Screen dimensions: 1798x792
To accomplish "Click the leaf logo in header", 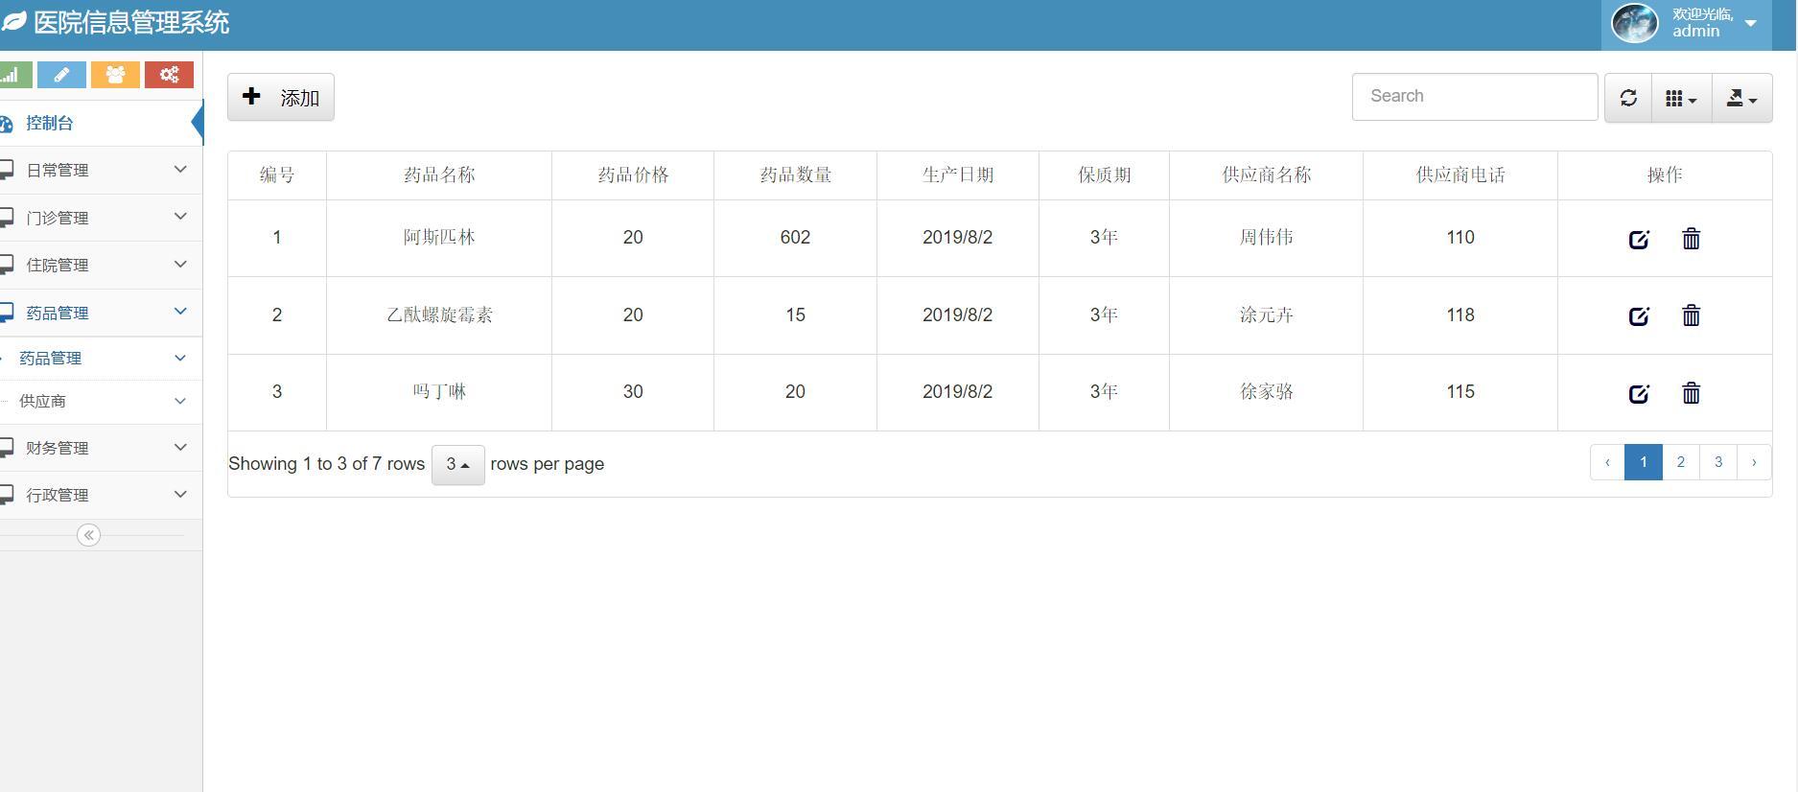I will click(x=13, y=22).
